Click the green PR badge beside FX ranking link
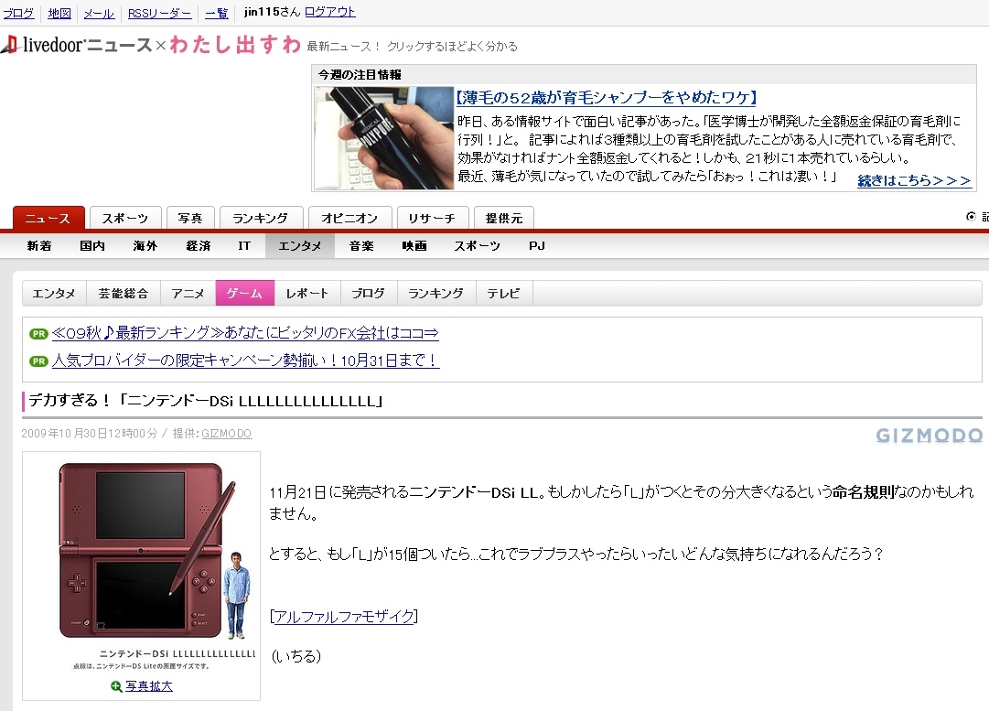 [x=38, y=334]
